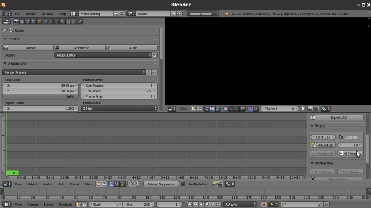Toggle the Image Preview display mode button in preview header
The image size is (371, 208).
[x=225, y=109]
